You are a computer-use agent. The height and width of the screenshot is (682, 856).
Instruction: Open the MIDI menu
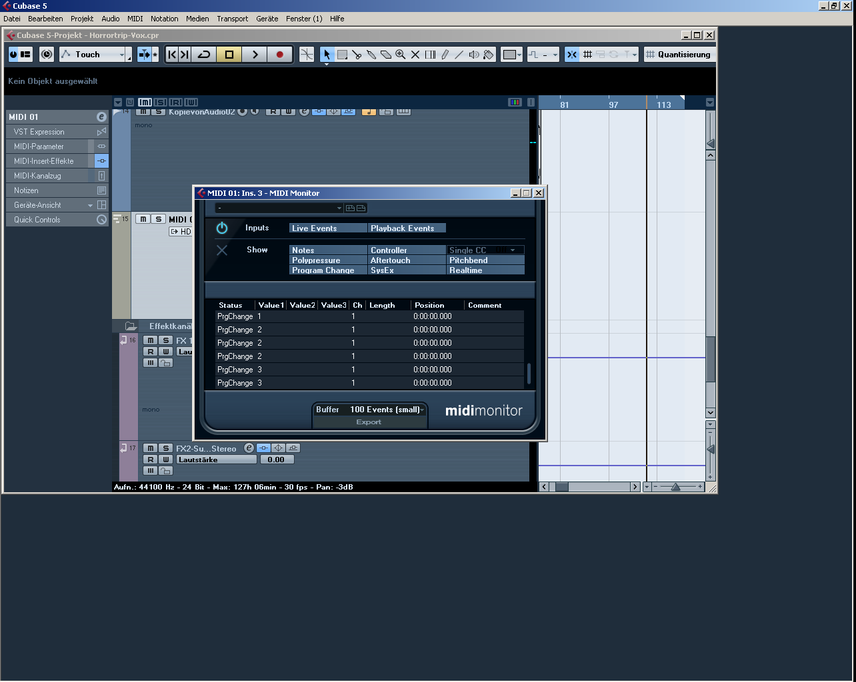(135, 19)
